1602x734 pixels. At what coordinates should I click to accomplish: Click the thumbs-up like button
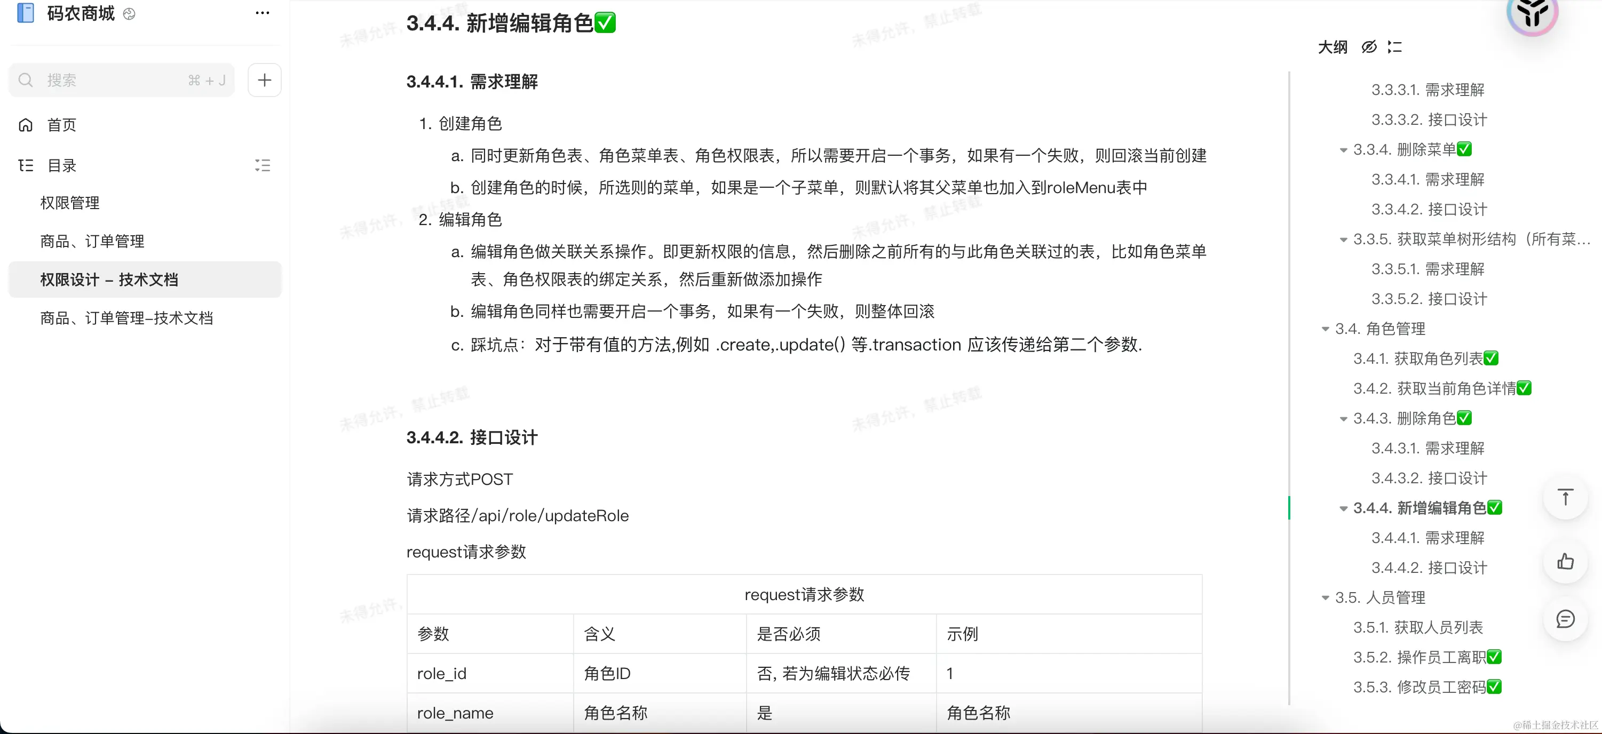(1565, 562)
